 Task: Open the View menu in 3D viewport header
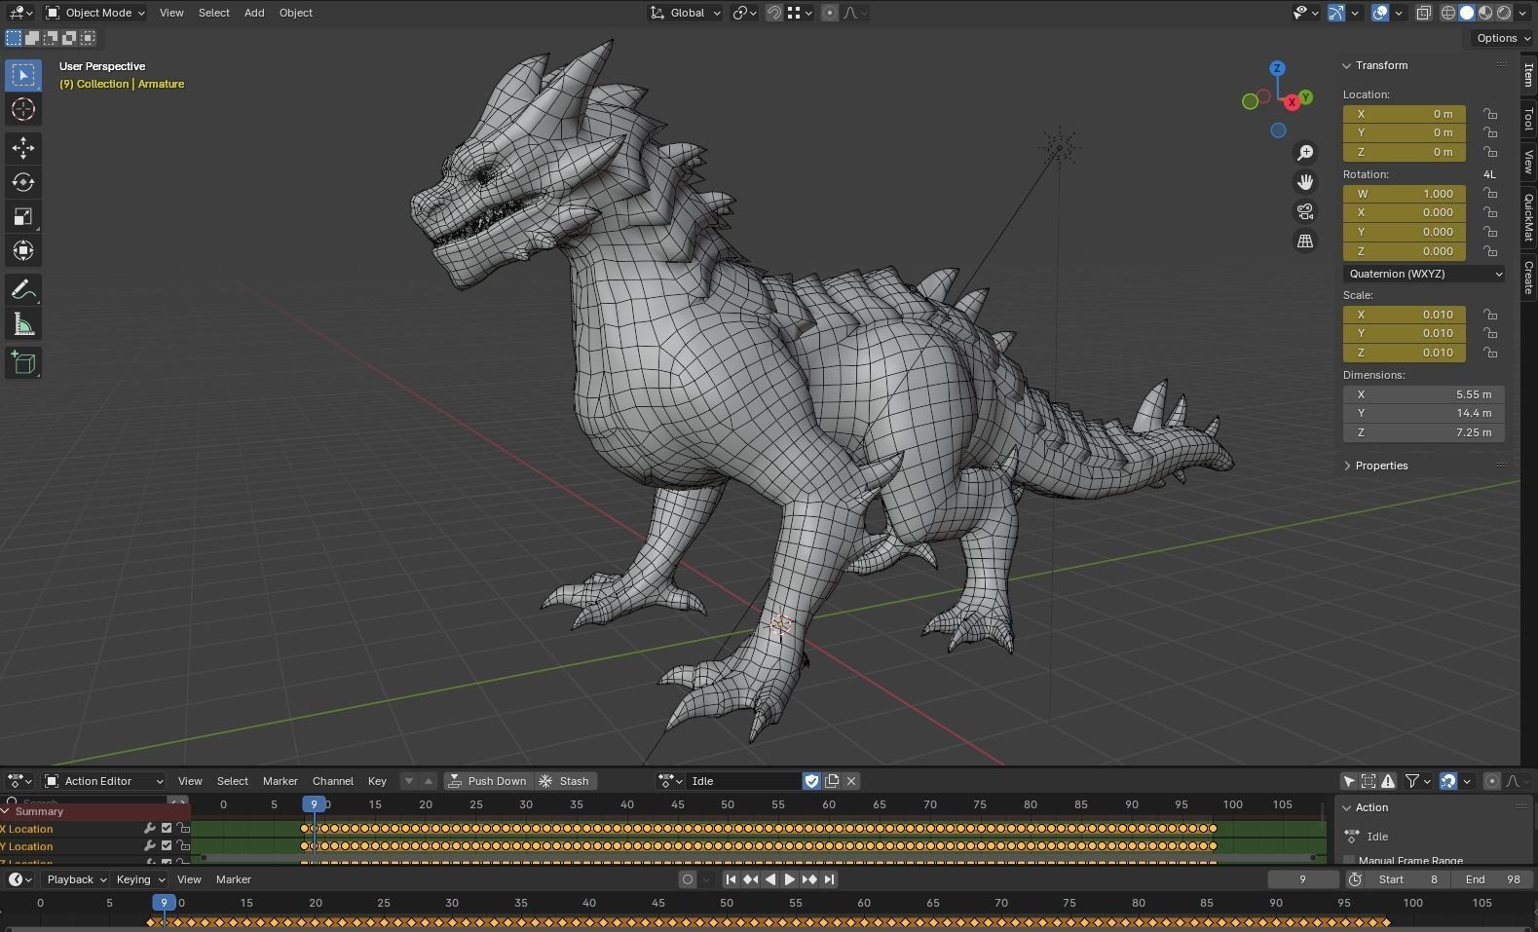pyautogui.click(x=171, y=13)
